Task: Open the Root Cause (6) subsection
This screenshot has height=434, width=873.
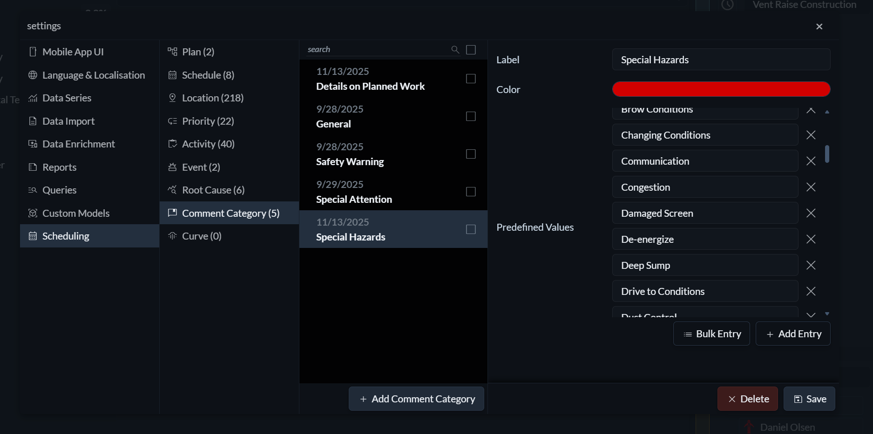Action: [x=229, y=190]
